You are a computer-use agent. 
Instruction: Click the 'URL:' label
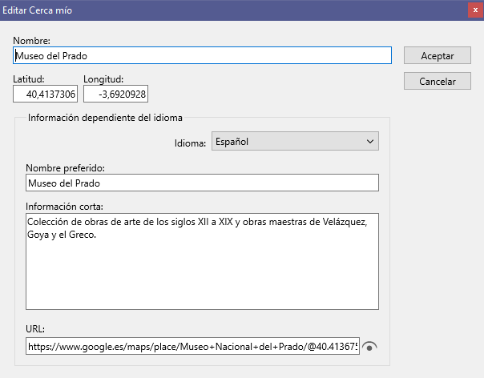(x=35, y=329)
